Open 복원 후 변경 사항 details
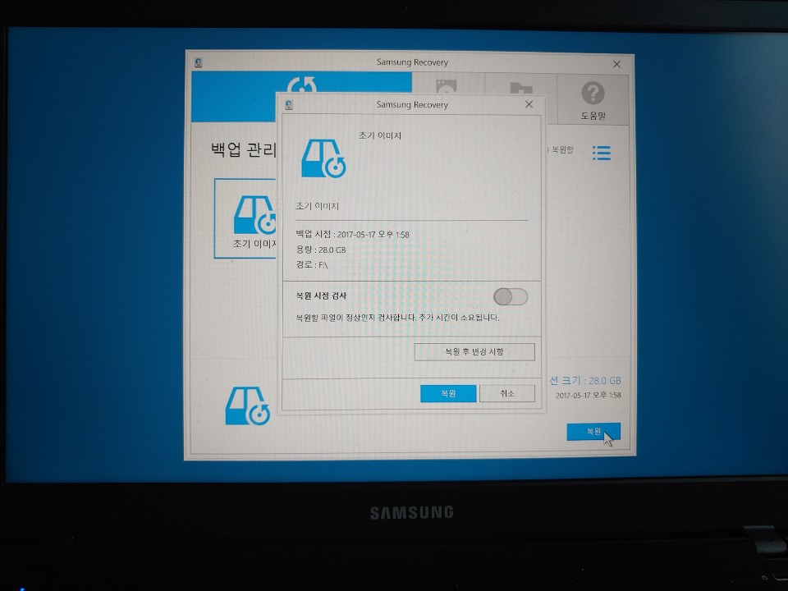This screenshot has width=788, height=591. (474, 351)
